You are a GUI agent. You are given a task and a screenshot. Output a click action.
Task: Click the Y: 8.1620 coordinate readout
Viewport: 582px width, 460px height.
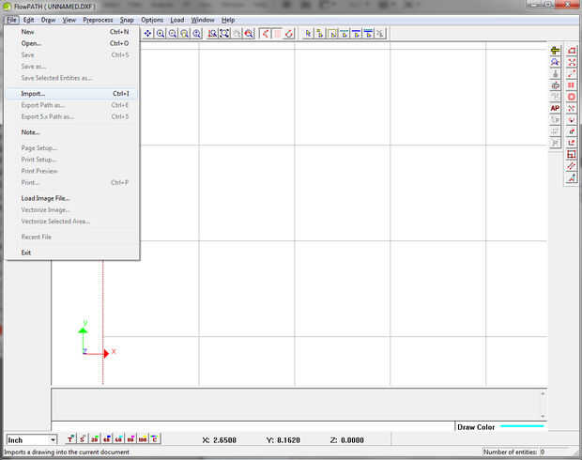coord(283,440)
